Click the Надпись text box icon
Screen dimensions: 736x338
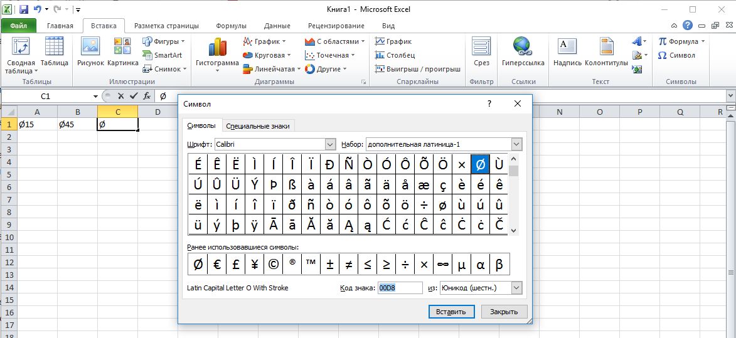567,48
